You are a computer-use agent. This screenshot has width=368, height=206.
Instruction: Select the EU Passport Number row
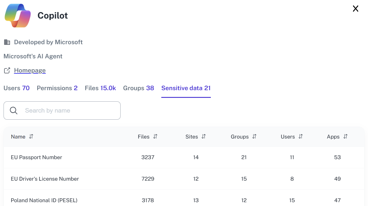37,157
